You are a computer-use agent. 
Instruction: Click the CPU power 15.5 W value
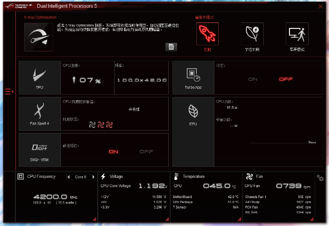[x=232, y=108]
